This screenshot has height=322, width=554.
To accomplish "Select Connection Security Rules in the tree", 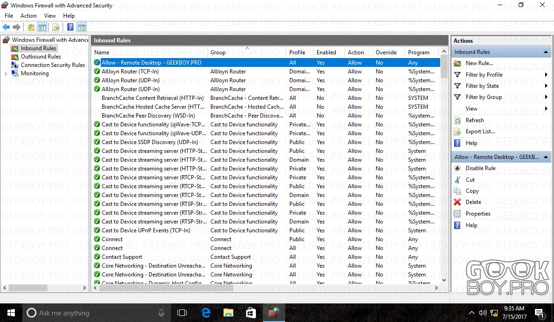I will 53,65.
